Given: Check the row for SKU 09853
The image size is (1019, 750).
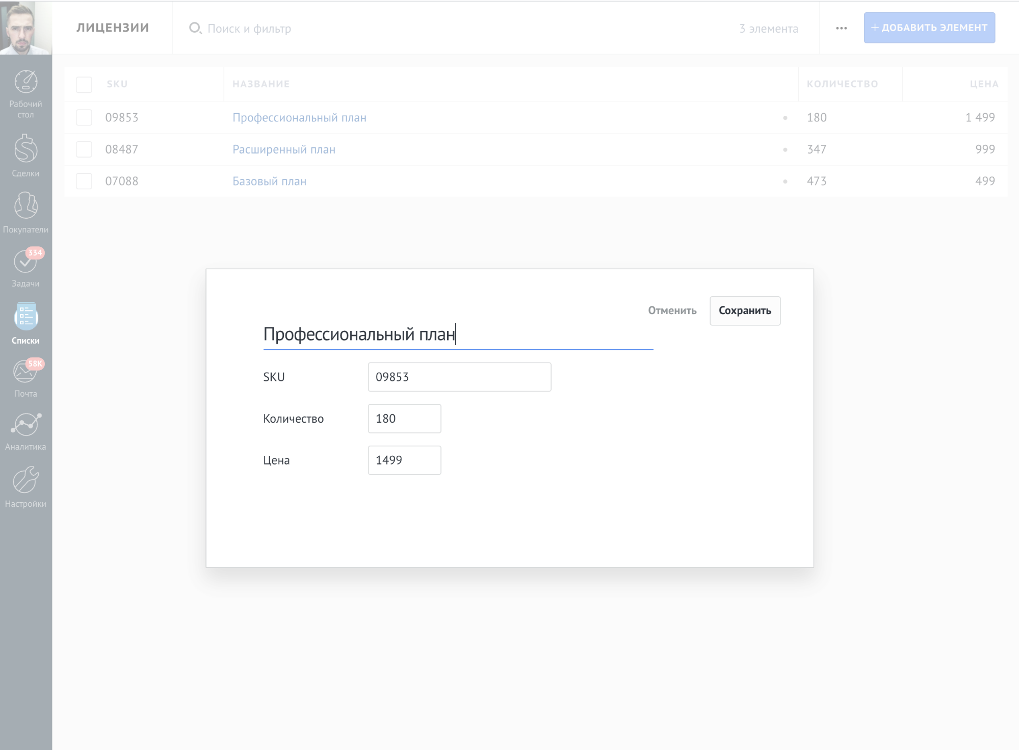Looking at the screenshot, I should pyautogui.click(x=84, y=117).
